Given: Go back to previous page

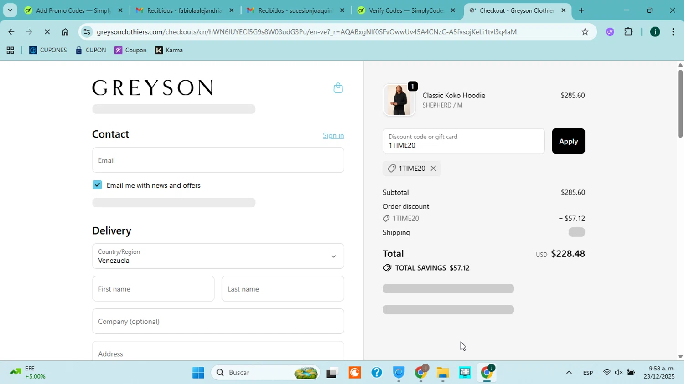Looking at the screenshot, I should pos(11,32).
